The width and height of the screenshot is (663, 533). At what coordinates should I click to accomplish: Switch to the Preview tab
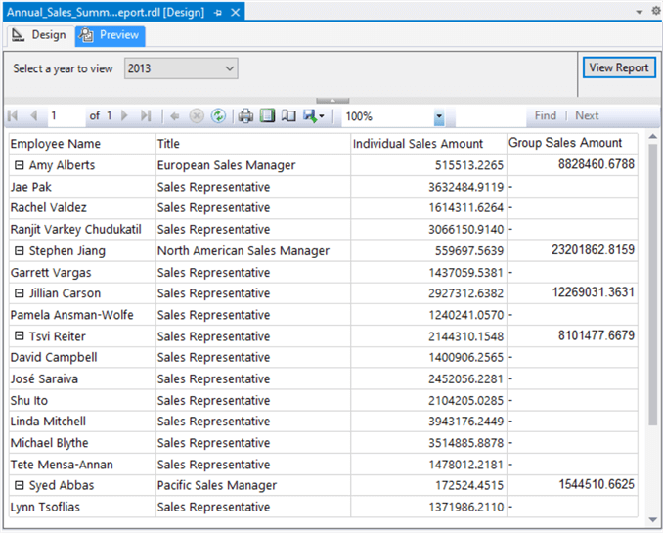[110, 35]
